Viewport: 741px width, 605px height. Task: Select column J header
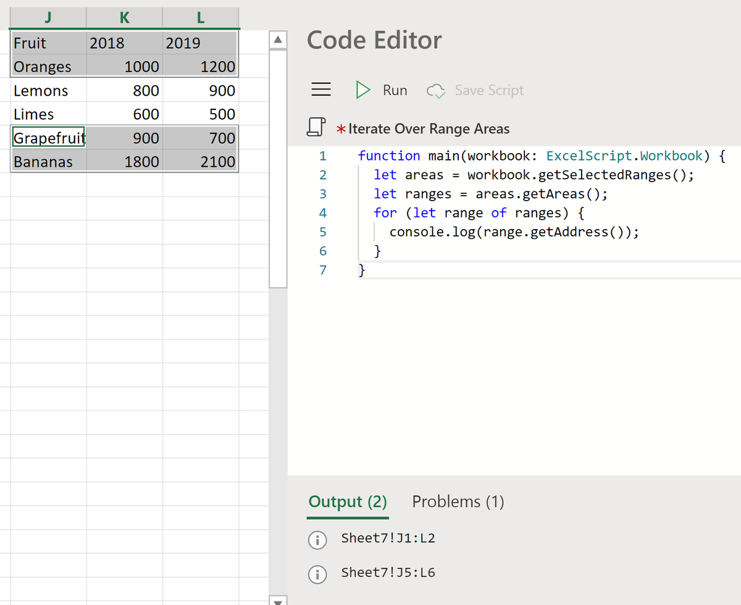tap(48, 18)
